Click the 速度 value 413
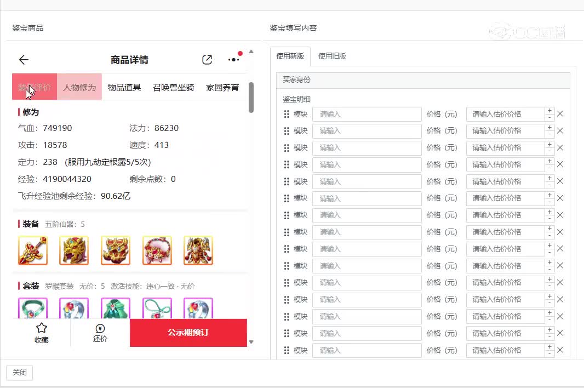This screenshot has height=388, width=584. (161, 145)
